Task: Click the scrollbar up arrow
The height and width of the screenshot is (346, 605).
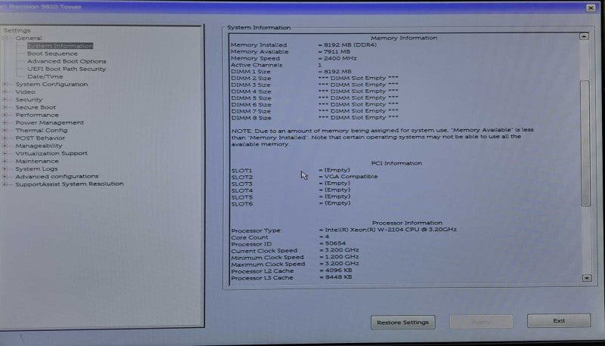Action: (x=584, y=36)
